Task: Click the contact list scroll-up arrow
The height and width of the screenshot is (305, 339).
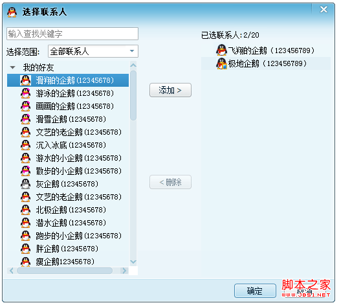Action: pyautogui.click(x=133, y=65)
